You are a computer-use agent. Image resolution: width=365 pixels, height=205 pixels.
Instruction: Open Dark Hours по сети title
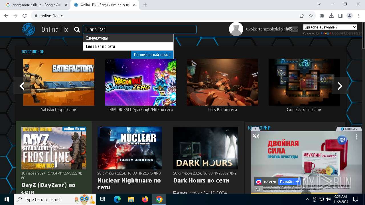[x=201, y=181]
